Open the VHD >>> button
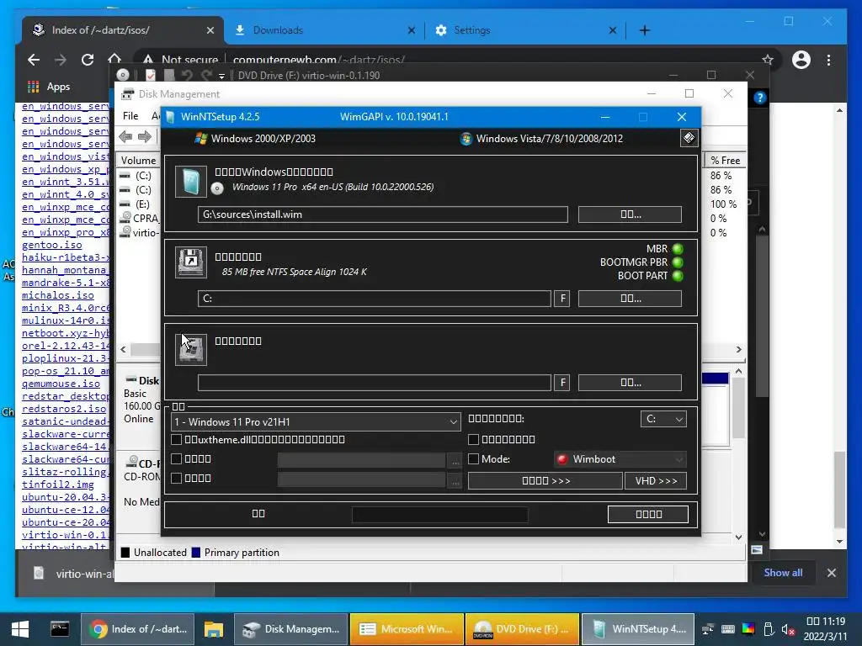 656,480
